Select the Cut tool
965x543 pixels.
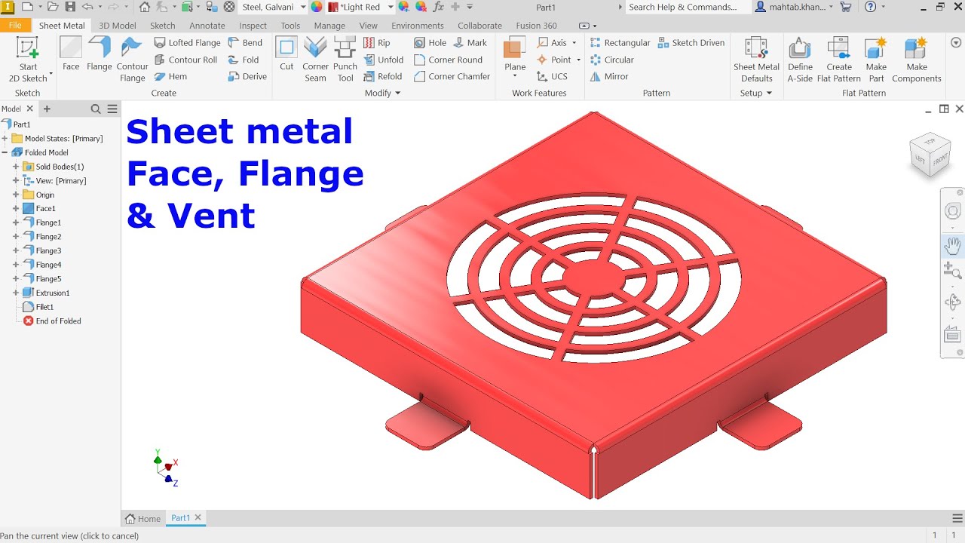pos(286,54)
